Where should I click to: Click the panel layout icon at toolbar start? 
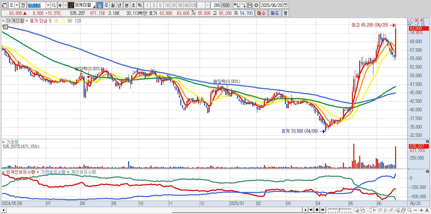pos(4,5)
